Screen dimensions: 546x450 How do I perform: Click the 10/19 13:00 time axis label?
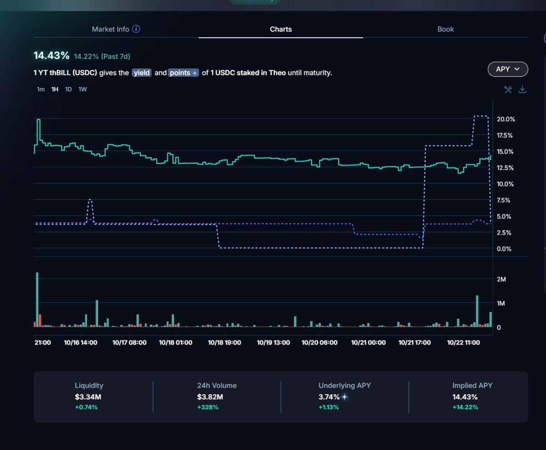click(273, 343)
